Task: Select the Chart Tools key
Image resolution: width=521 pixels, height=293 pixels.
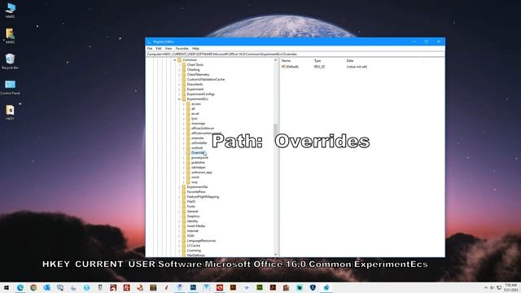Action: (195, 65)
